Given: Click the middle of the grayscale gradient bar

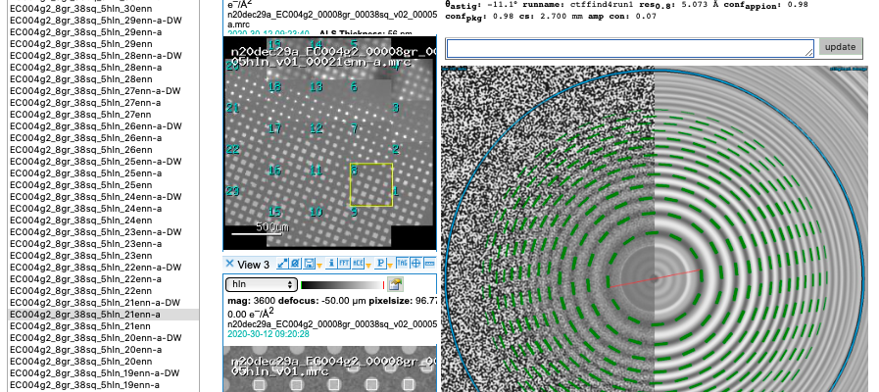Looking at the screenshot, I should 343,285.
